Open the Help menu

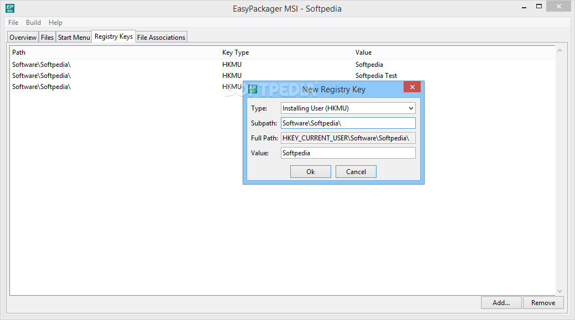pos(55,22)
